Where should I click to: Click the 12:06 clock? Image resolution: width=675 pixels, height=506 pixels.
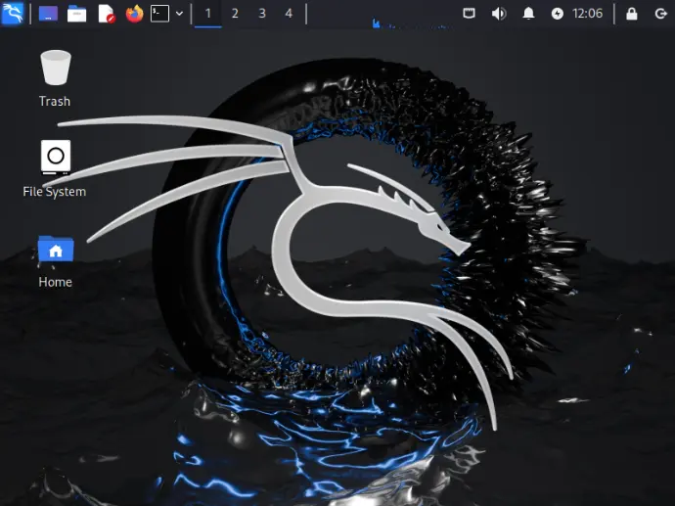588,14
